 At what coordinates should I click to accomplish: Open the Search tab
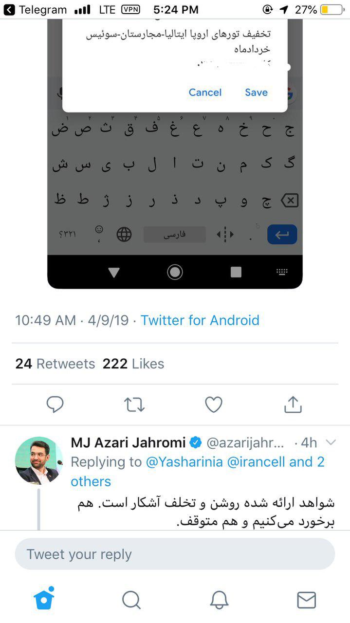tap(131, 600)
